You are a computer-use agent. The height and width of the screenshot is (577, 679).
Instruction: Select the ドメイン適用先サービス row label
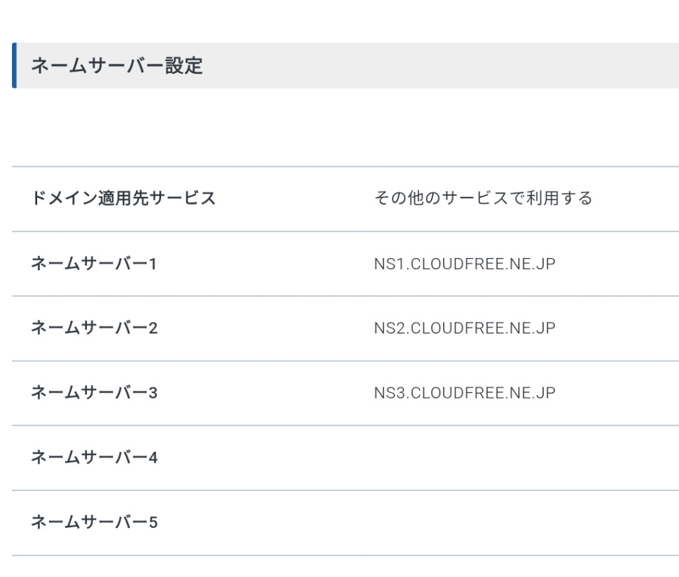point(123,198)
